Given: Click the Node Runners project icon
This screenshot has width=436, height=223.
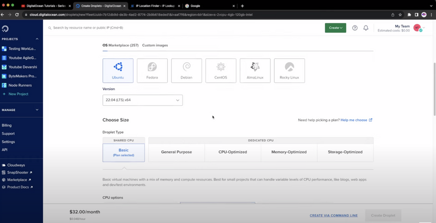Looking at the screenshot, I should pos(4,85).
